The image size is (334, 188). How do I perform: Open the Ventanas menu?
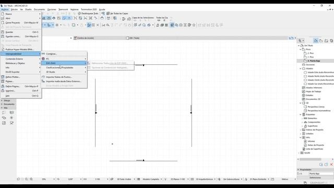click(74, 9)
